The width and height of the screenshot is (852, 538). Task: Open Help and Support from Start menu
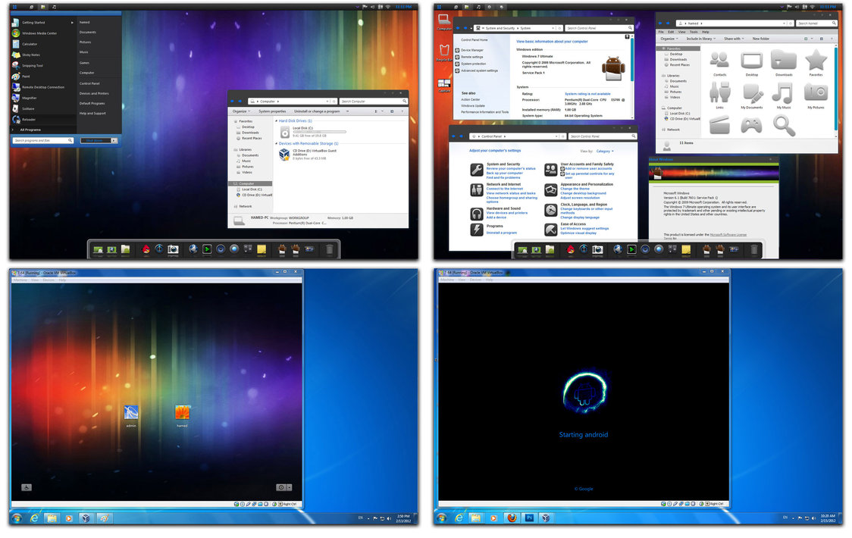tap(92, 114)
